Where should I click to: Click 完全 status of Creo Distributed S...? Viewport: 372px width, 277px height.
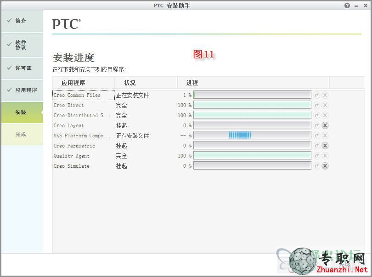121,115
